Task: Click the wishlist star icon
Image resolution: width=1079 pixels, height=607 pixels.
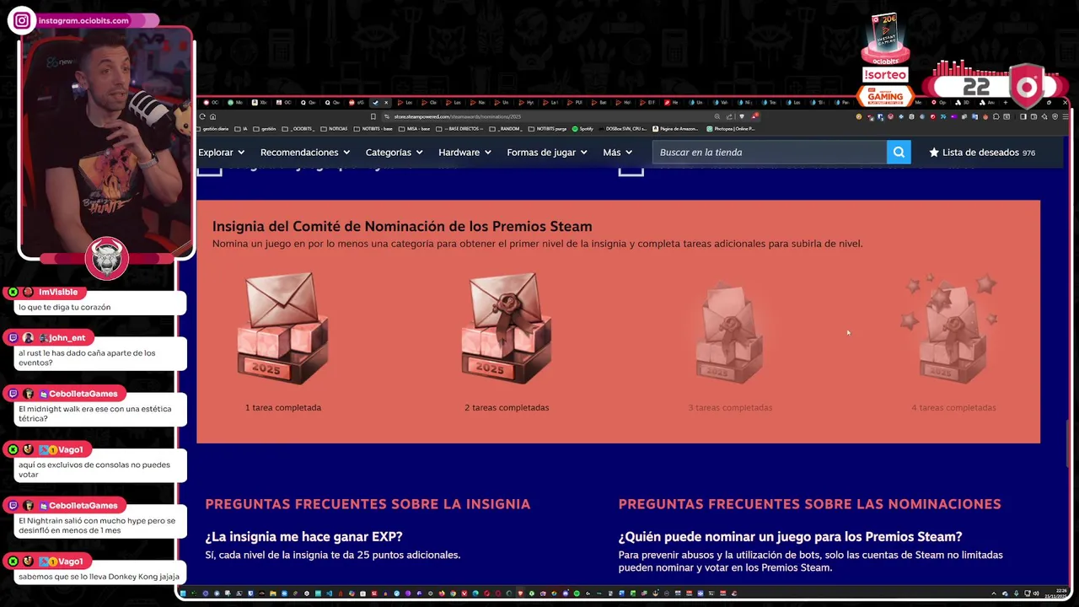Action: [934, 153]
